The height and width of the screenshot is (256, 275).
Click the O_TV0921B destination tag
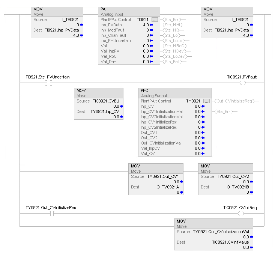(x=237, y=187)
